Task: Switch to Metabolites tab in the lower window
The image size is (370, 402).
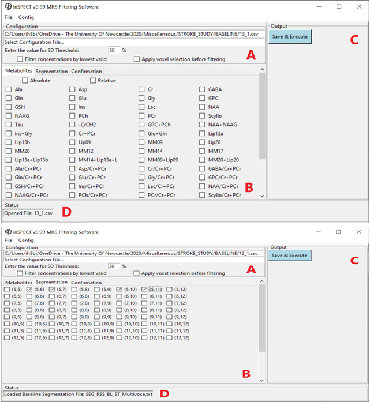Action: (18, 283)
